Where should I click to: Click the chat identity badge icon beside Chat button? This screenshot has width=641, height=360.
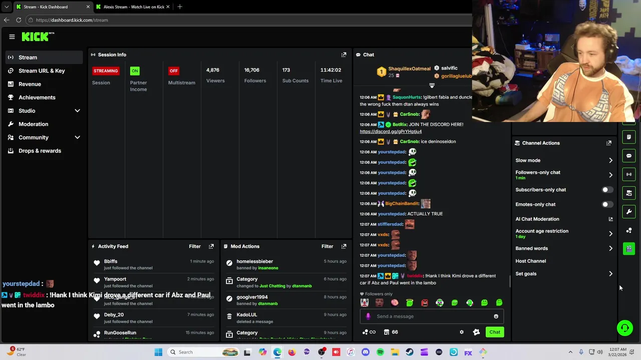click(x=476, y=332)
